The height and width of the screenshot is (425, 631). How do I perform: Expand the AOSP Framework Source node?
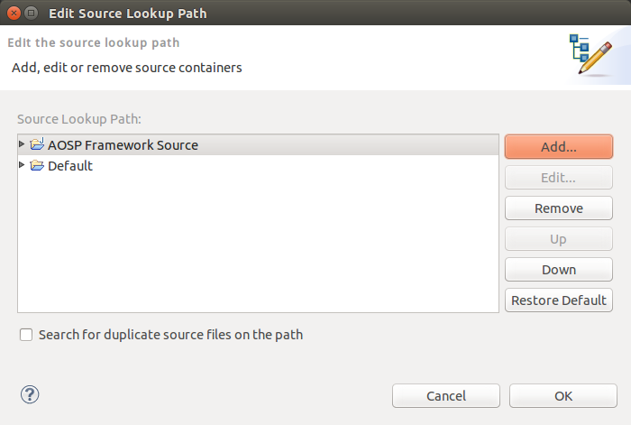click(x=23, y=144)
